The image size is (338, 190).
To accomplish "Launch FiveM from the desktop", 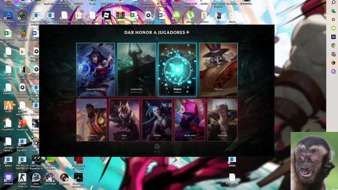I will (x=8, y=107).
